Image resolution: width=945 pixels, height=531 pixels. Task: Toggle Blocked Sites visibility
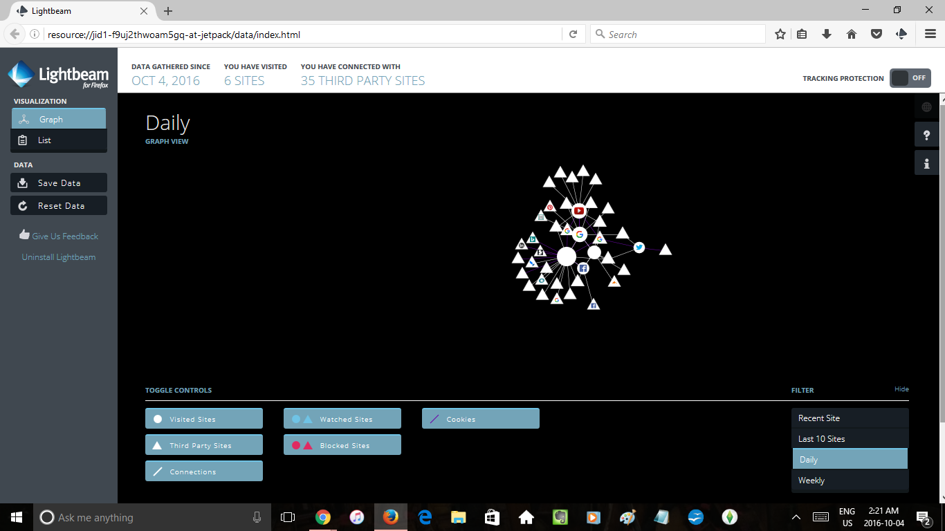[x=342, y=445]
